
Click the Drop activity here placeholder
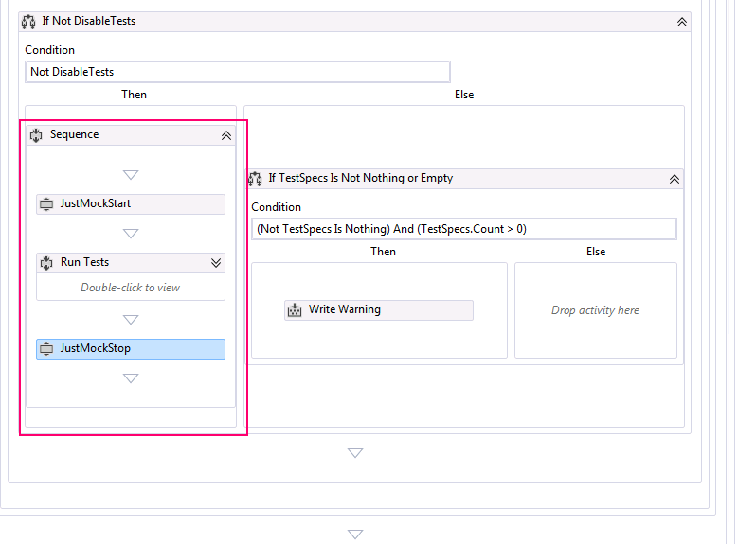tap(595, 310)
